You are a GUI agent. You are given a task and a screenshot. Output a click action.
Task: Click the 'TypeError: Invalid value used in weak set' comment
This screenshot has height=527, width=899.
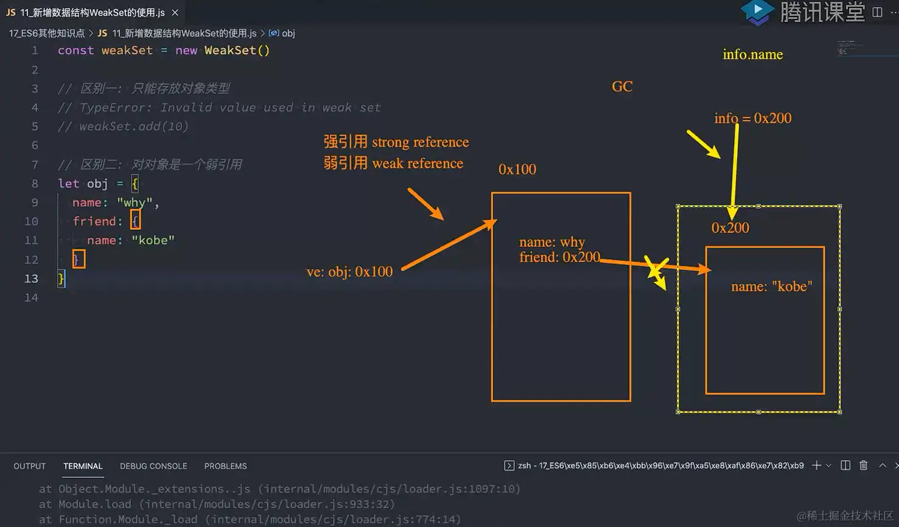point(219,108)
